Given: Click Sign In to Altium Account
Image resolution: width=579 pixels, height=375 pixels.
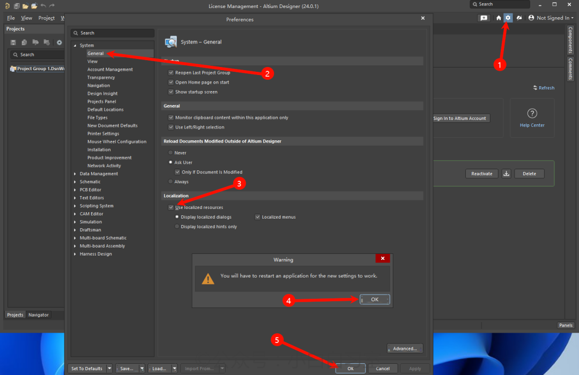Looking at the screenshot, I should point(460,118).
